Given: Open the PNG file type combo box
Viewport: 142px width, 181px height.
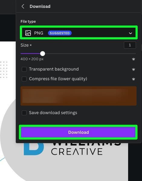Looking at the screenshot, I should pyautogui.click(x=79, y=33).
